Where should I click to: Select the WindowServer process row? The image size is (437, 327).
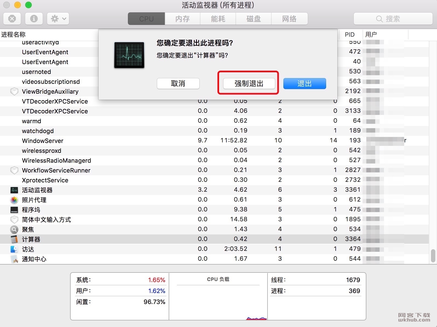tap(214, 141)
